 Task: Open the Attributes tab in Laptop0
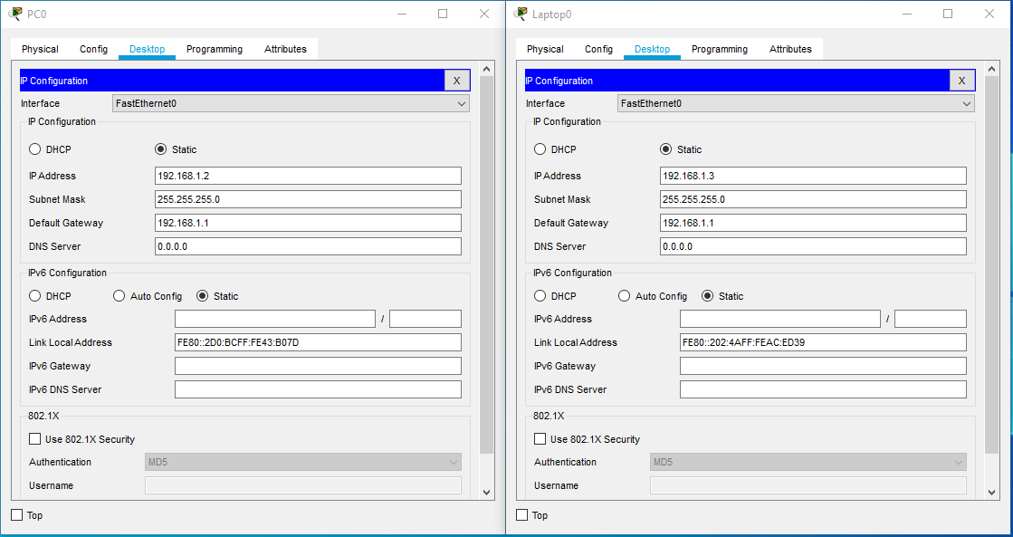[x=791, y=49]
